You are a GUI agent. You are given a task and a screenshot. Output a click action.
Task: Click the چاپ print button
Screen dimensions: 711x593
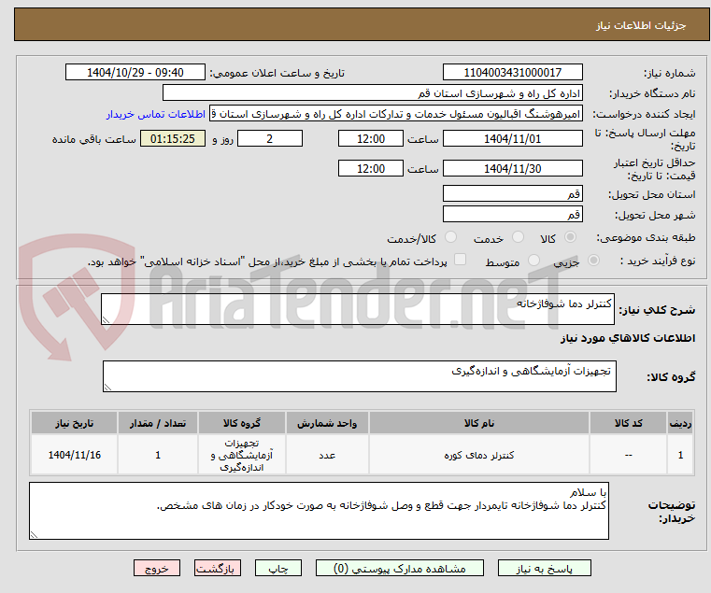point(278,568)
